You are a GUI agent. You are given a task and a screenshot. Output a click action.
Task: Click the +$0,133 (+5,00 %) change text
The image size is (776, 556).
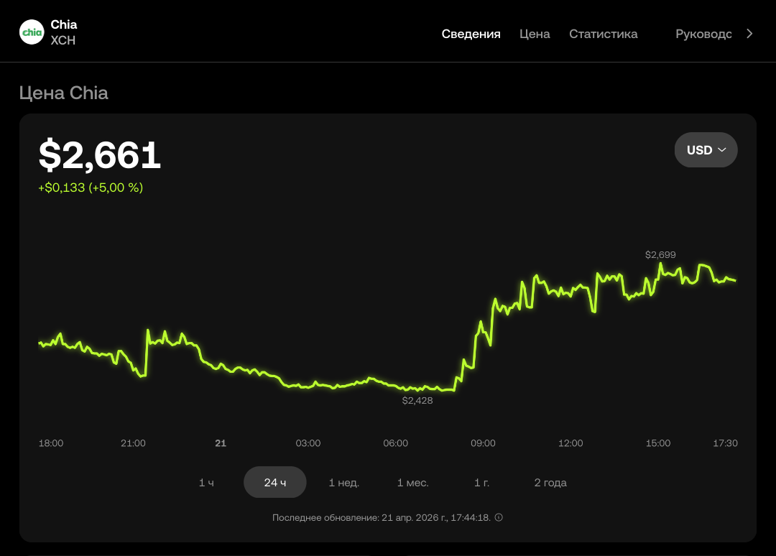(91, 187)
